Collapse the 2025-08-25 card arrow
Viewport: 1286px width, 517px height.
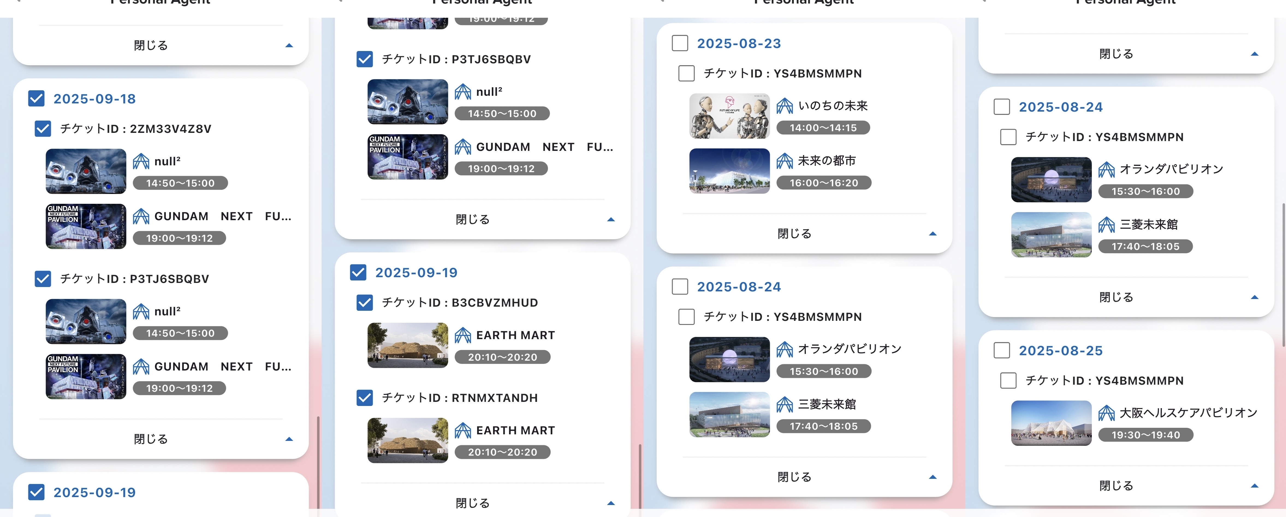(x=1254, y=486)
